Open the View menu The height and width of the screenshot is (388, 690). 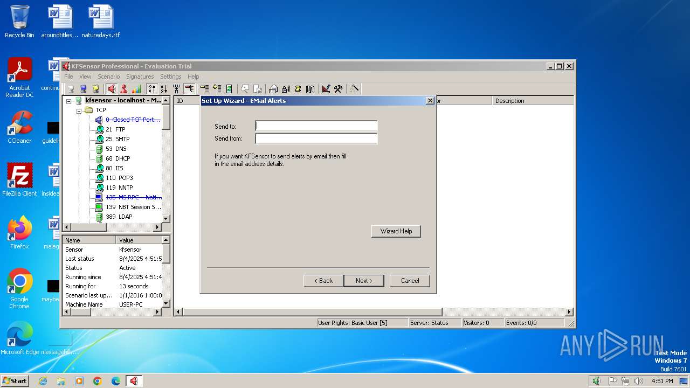[85, 77]
